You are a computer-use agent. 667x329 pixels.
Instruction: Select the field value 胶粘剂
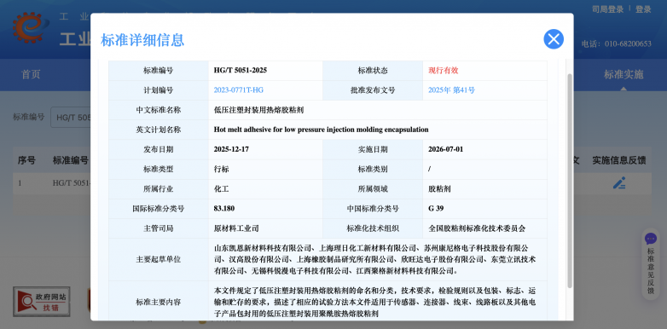pos(439,188)
